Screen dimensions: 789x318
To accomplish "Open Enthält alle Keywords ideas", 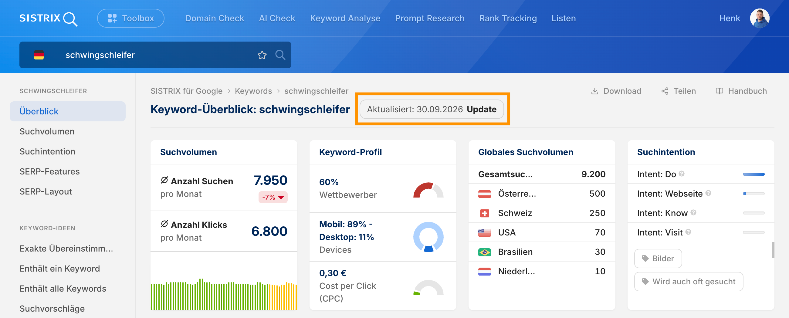I will click(63, 289).
